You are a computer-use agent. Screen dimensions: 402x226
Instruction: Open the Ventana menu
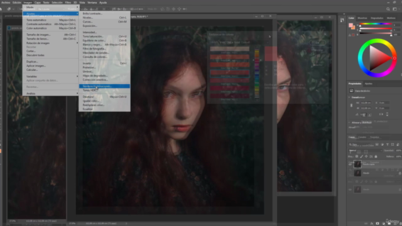click(92, 3)
